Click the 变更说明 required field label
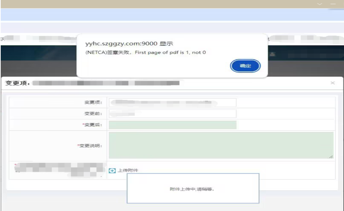 (90, 146)
